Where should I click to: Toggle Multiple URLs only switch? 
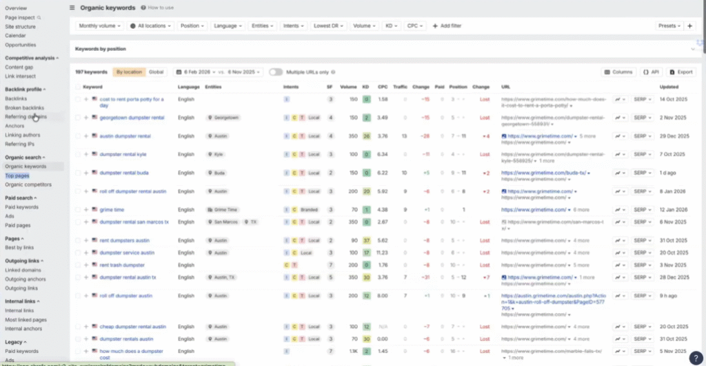pos(276,72)
